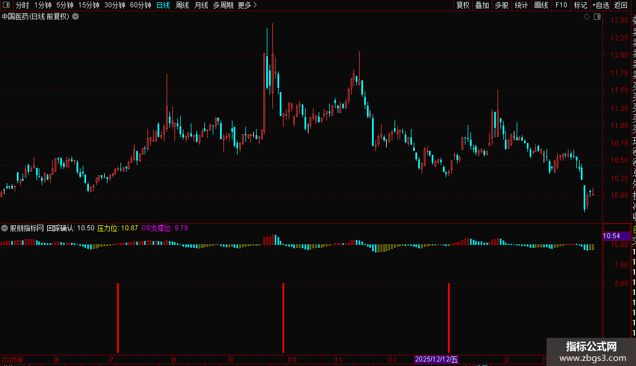Click the 11.00 price axis label
Image resolution: width=636 pixels, height=366 pixels.
click(x=619, y=126)
